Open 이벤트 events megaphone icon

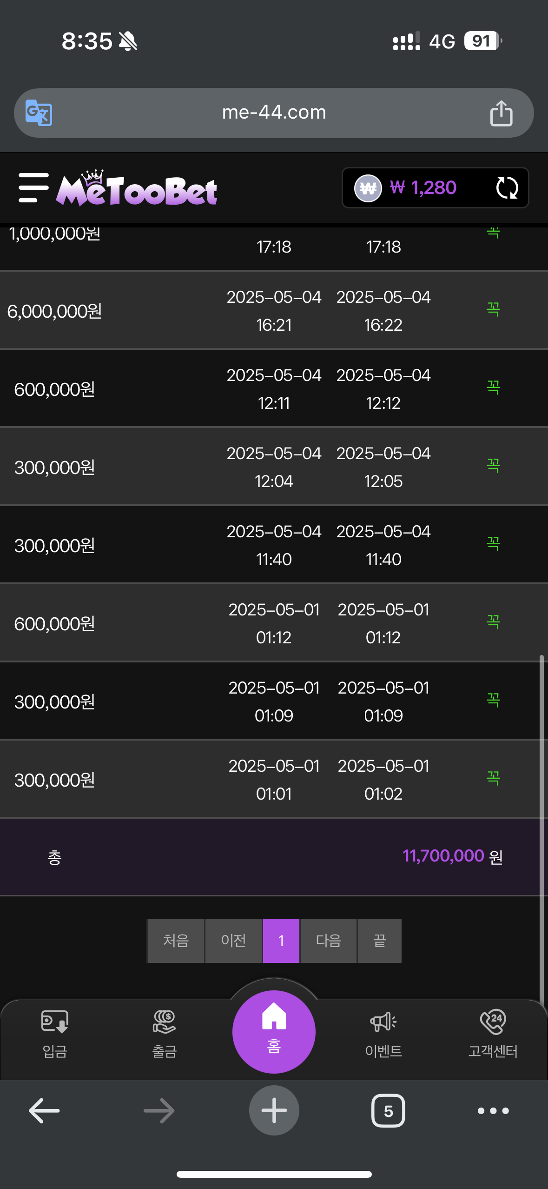click(x=383, y=1035)
